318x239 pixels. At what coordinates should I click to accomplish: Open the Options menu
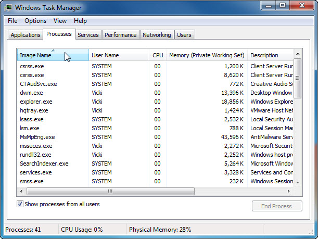(x=35, y=21)
